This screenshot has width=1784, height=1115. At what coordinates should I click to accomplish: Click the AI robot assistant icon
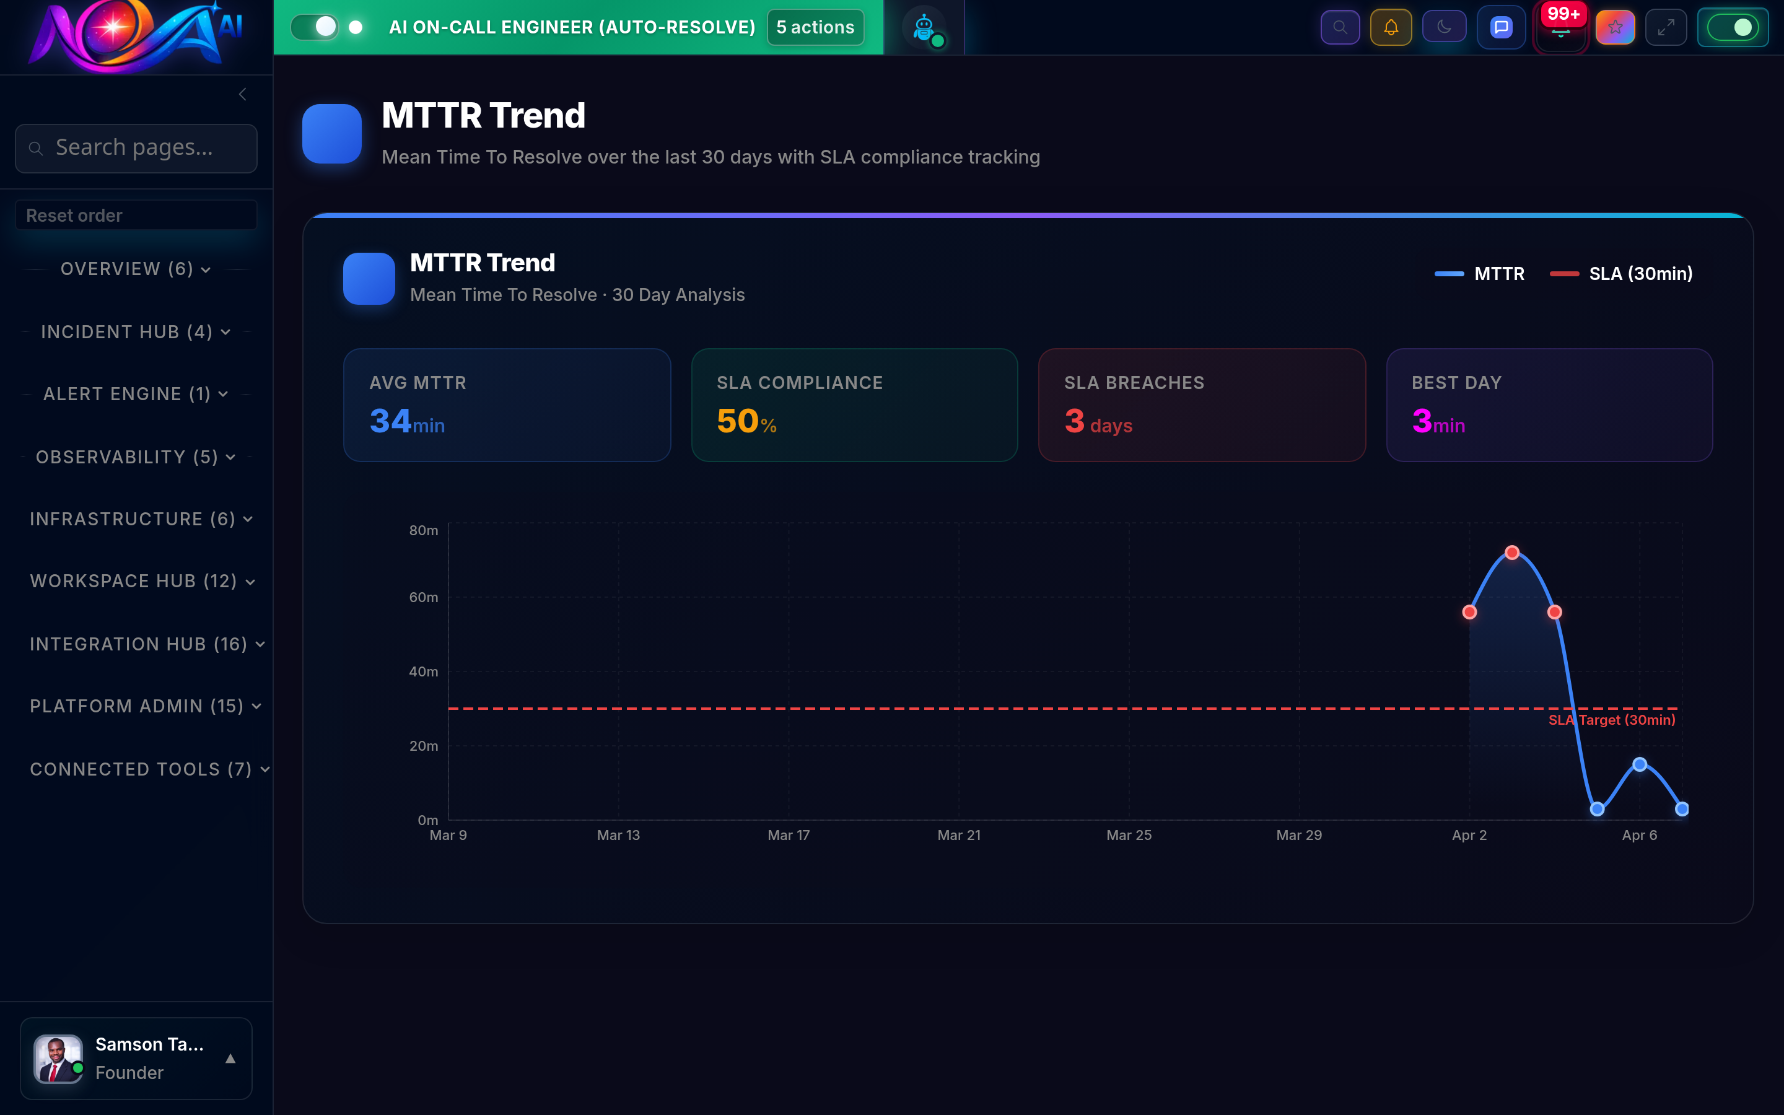[924, 27]
